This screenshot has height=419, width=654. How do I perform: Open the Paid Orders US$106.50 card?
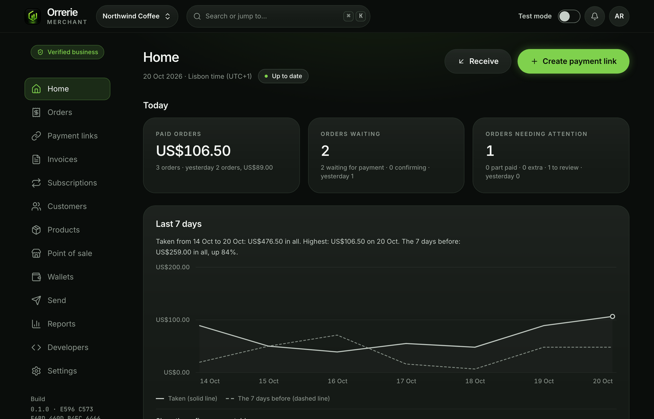point(221,155)
